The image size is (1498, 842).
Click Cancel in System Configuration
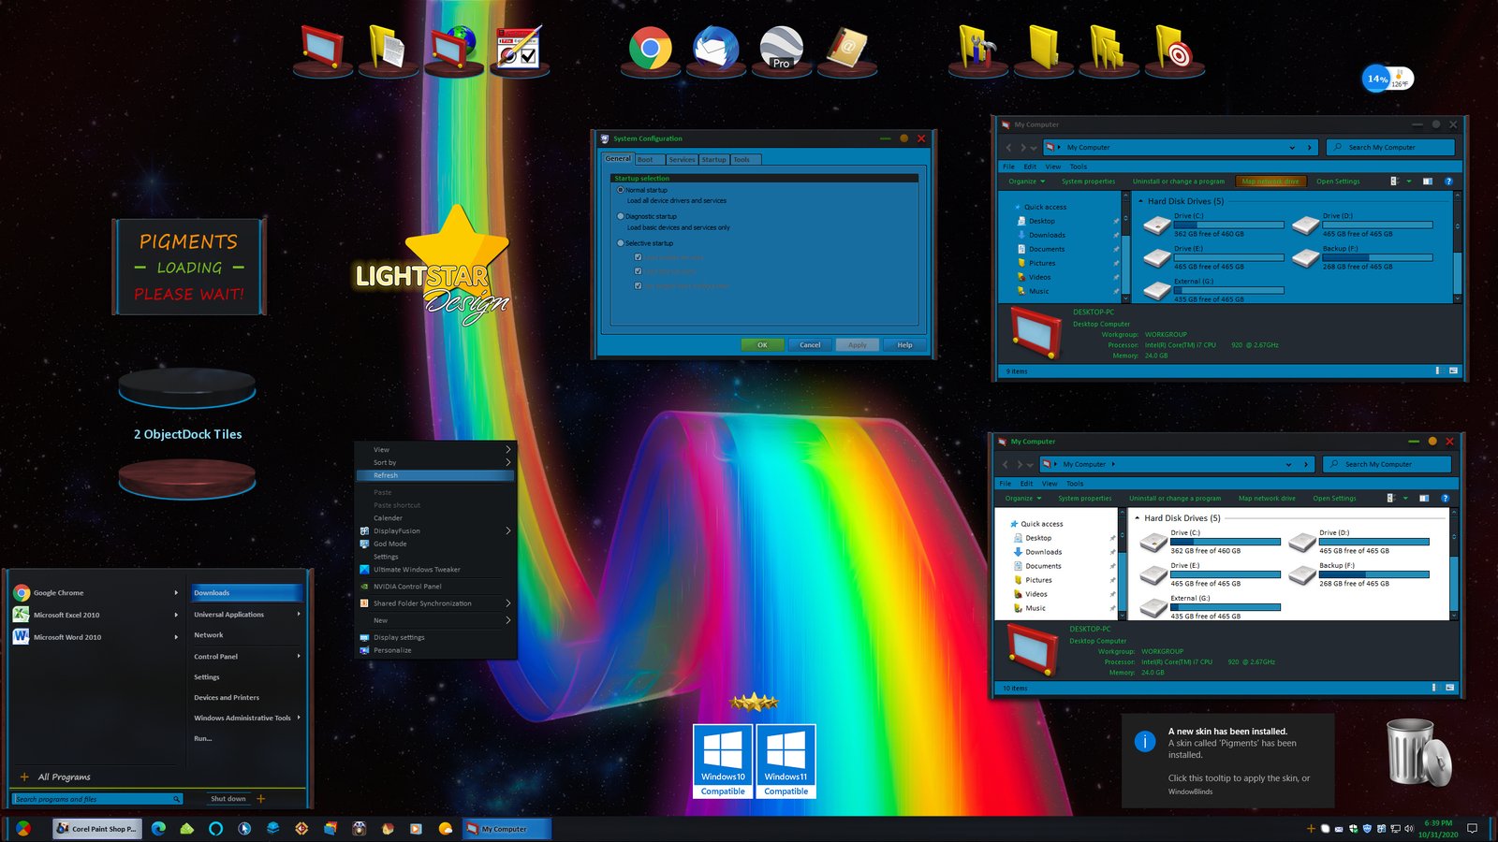[810, 344]
